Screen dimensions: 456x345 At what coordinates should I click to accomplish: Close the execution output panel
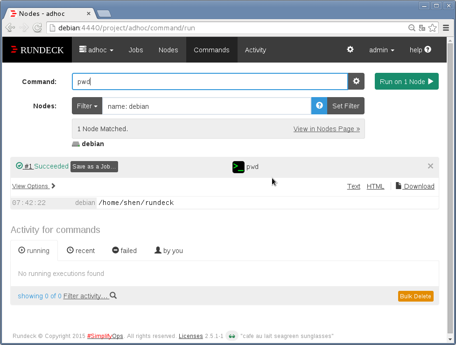point(430,166)
